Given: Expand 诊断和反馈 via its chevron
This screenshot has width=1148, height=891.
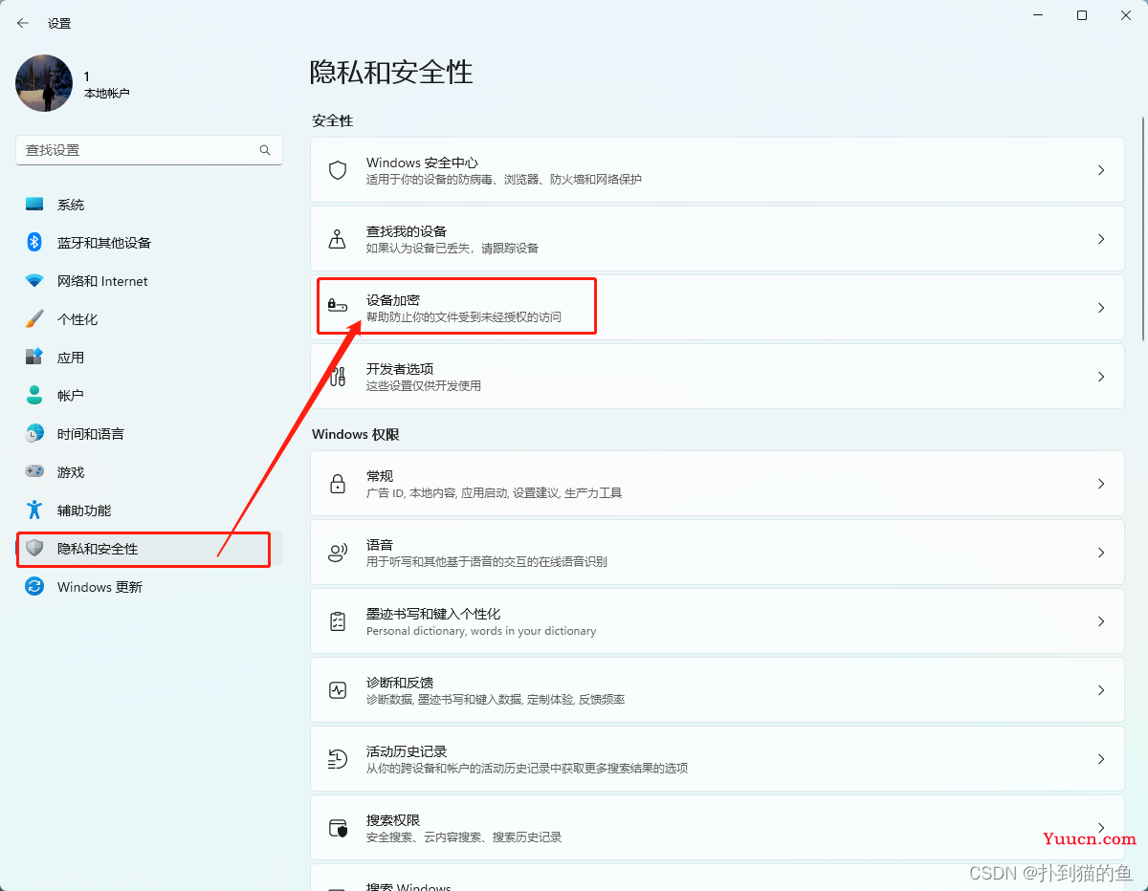Looking at the screenshot, I should coord(1101,690).
